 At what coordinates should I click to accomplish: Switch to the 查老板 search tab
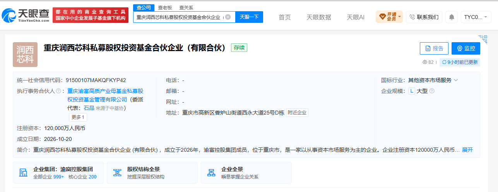pos(165,8)
